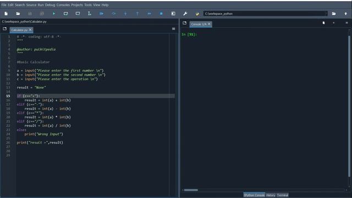The height and width of the screenshot is (198, 352).
Task: Run current cell and advance to next
Action: click(x=78, y=14)
